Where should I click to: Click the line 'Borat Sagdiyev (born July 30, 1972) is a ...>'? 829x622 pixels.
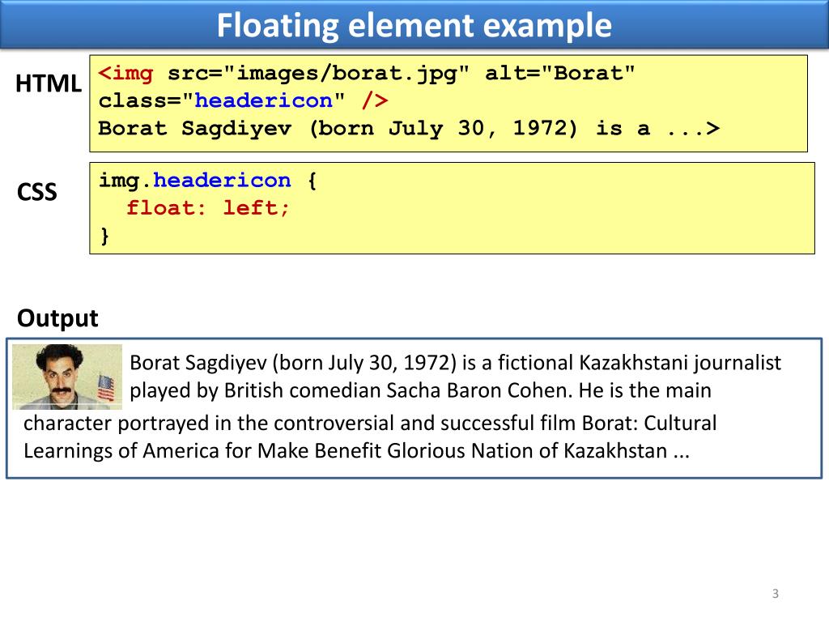click(409, 128)
